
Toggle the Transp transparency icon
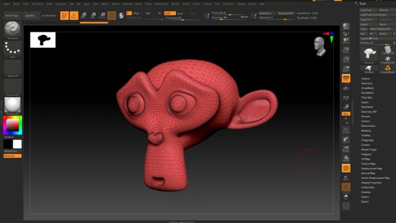(346, 178)
